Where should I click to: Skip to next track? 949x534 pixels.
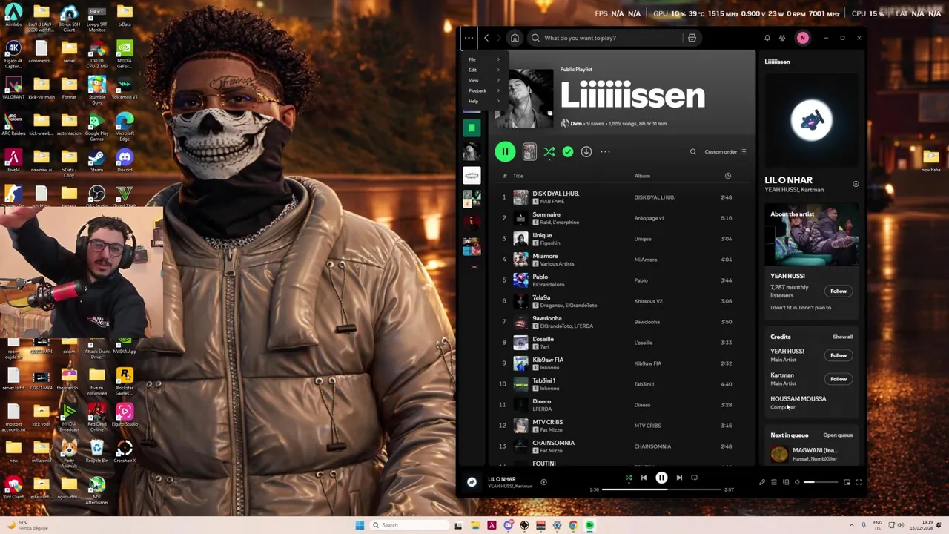[679, 478]
